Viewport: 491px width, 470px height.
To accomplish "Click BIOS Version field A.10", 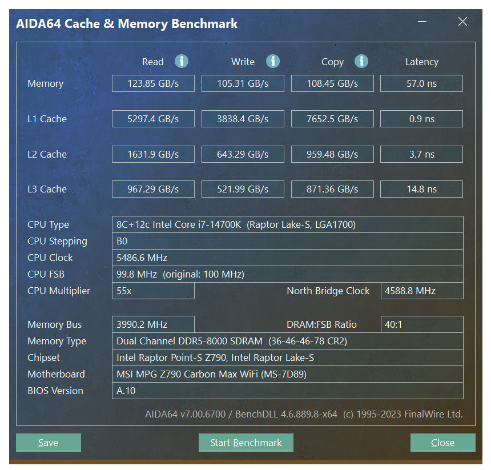I will 287,391.
